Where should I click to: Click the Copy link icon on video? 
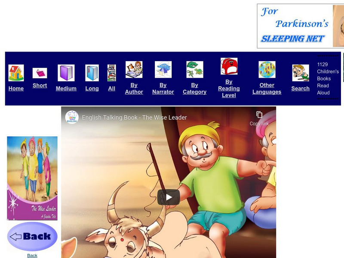pyautogui.click(x=259, y=115)
